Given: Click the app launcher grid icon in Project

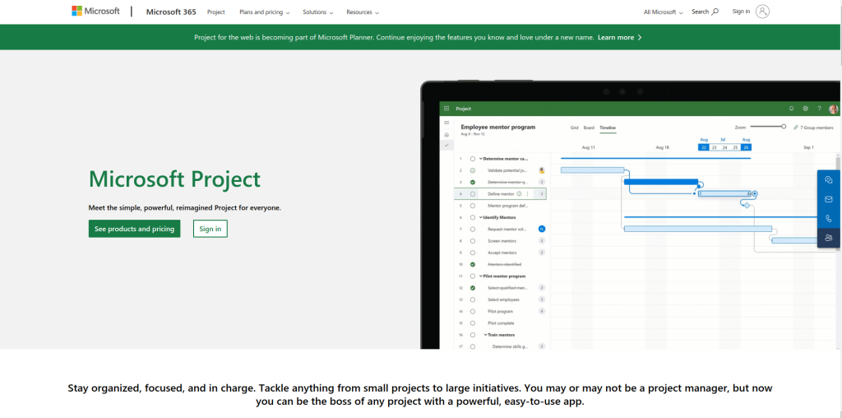Looking at the screenshot, I should 446,109.
